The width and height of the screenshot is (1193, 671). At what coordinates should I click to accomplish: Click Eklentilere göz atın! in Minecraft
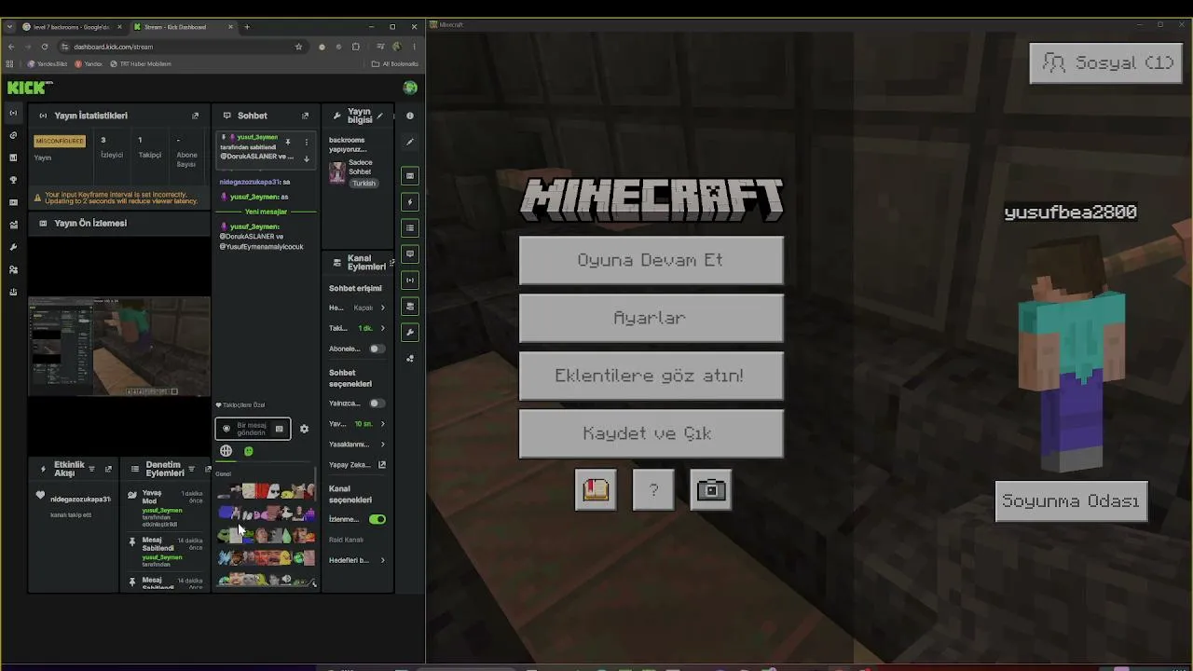(x=651, y=376)
